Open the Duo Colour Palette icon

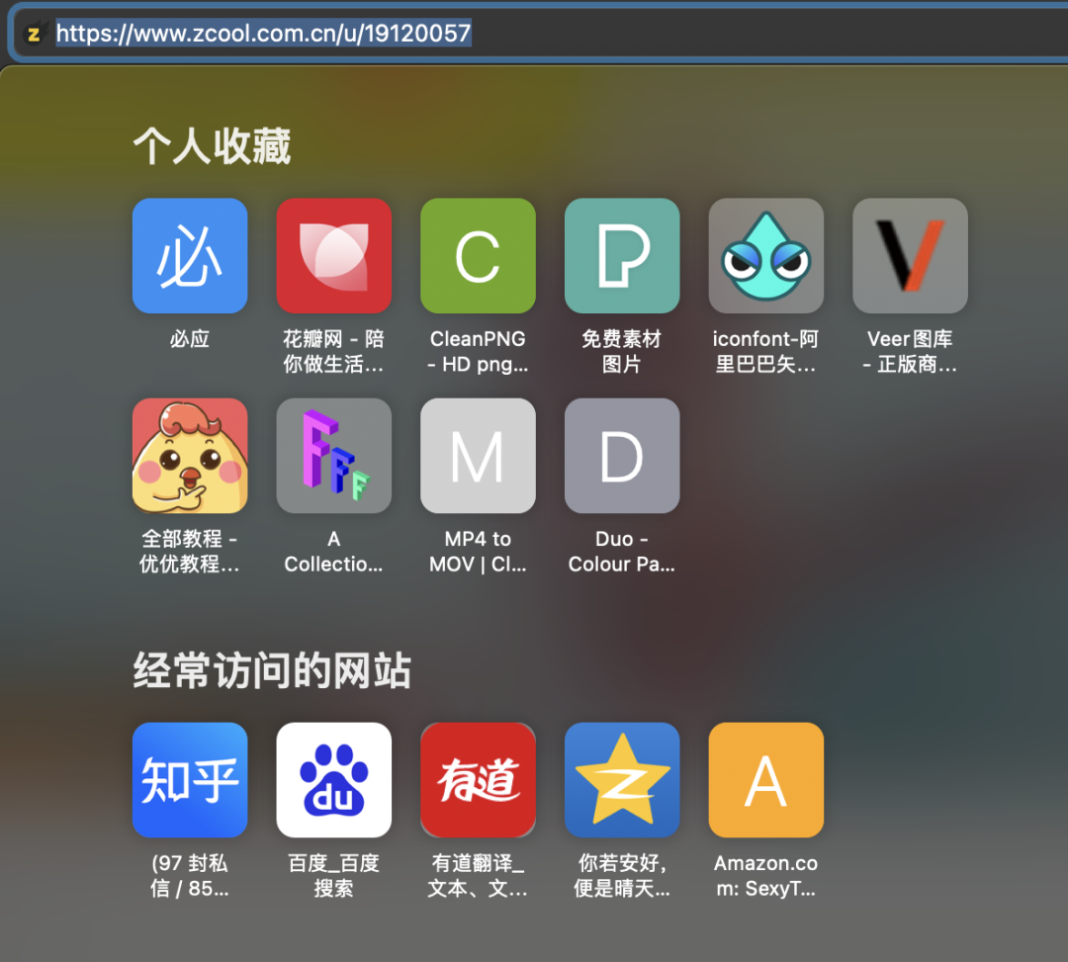point(622,456)
